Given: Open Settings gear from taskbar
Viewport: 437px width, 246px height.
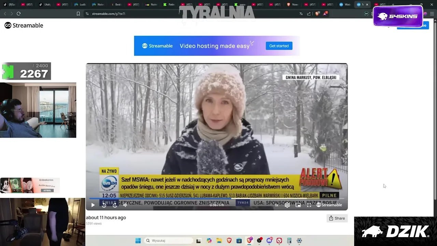Looking at the screenshot, I should (x=299, y=241).
